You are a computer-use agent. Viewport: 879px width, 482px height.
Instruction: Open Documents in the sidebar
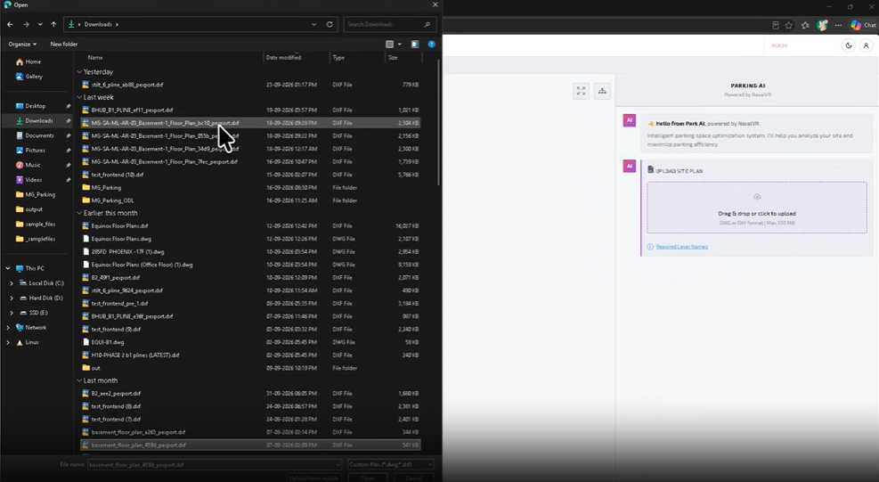(39, 135)
